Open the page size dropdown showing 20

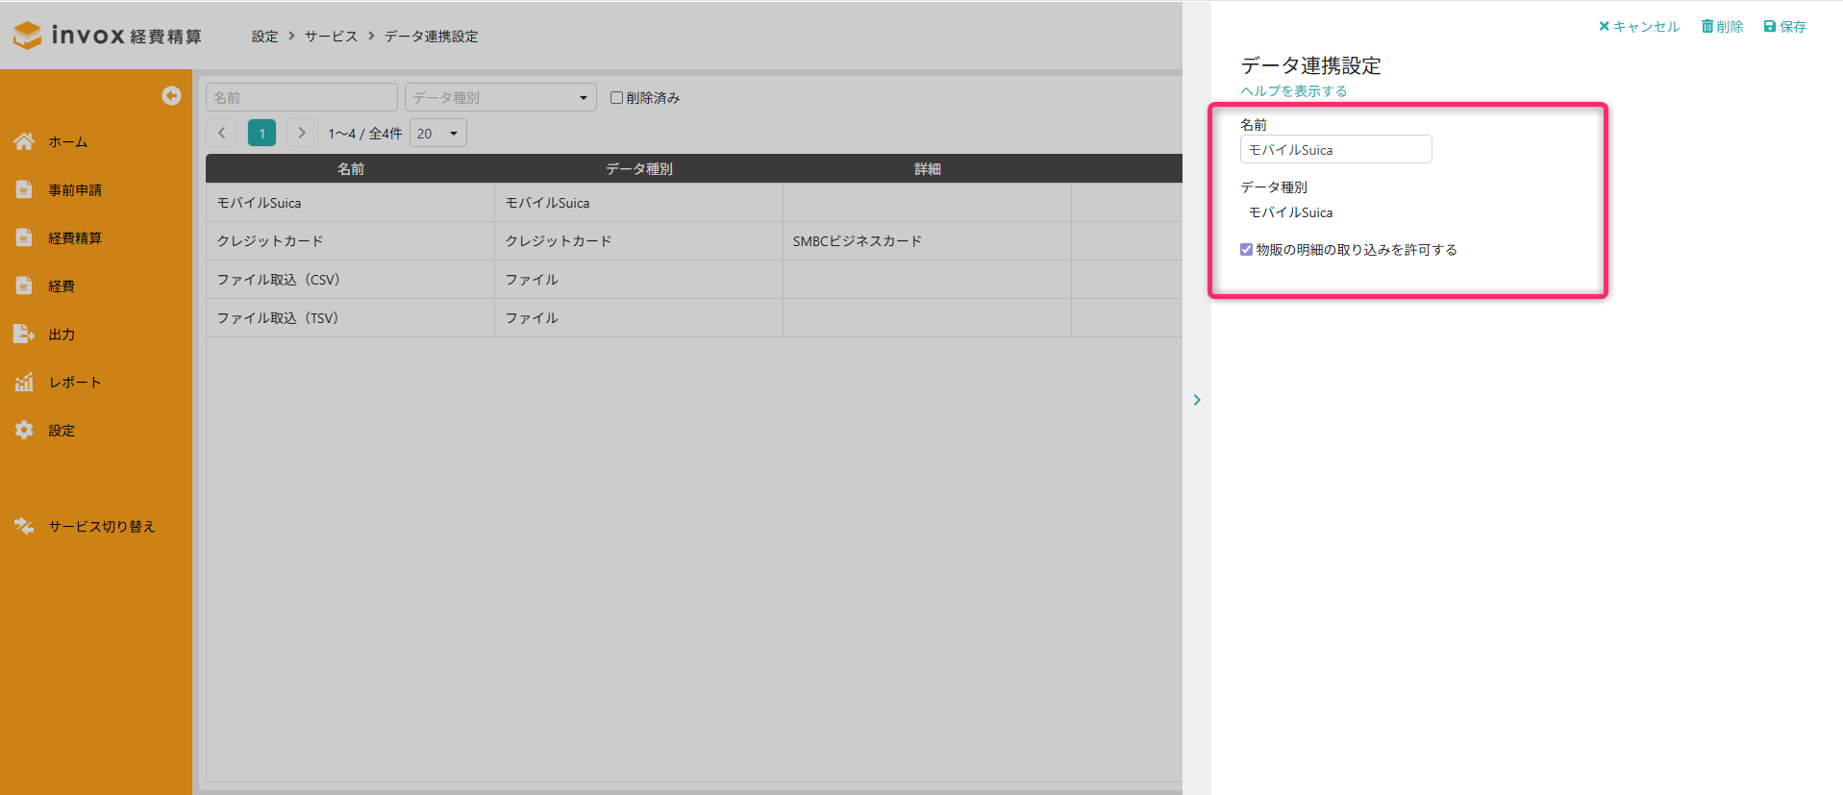[x=437, y=133]
